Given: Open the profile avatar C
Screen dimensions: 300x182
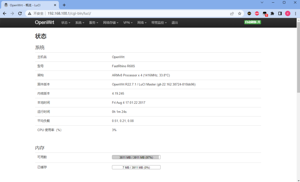Looking at the screenshot, I should tap(288, 13).
